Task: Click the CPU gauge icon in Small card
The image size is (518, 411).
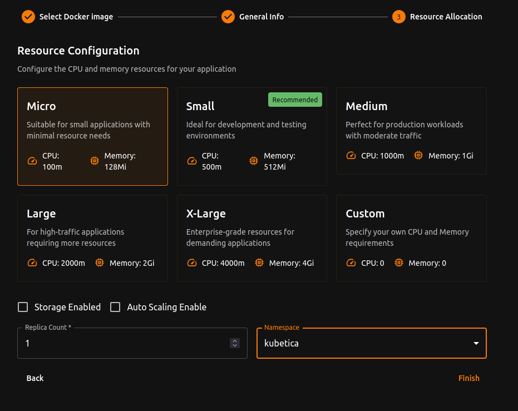Action: (x=191, y=161)
